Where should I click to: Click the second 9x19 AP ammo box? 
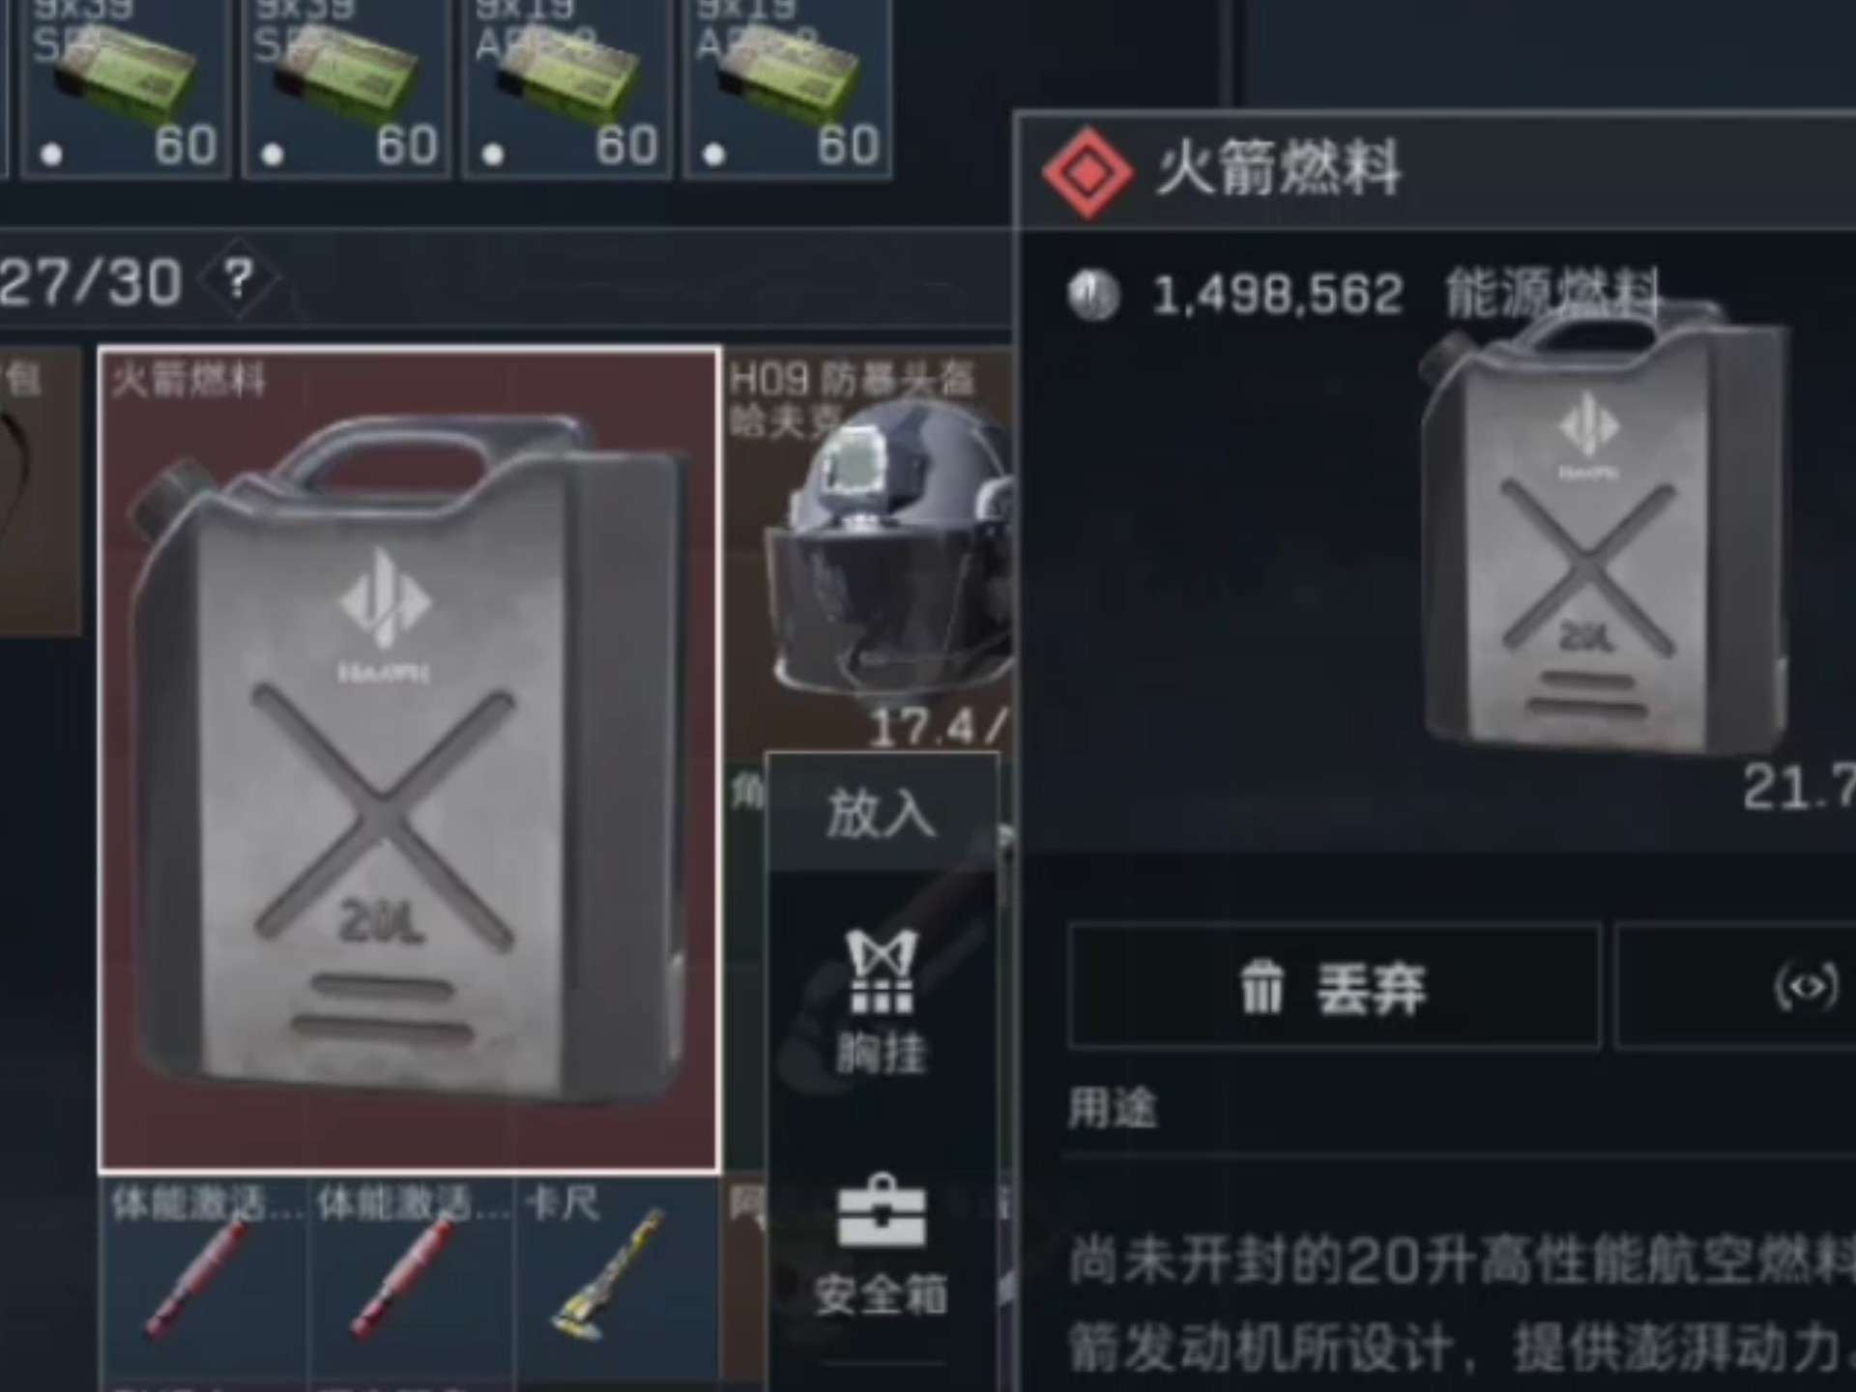click(788, 88)
